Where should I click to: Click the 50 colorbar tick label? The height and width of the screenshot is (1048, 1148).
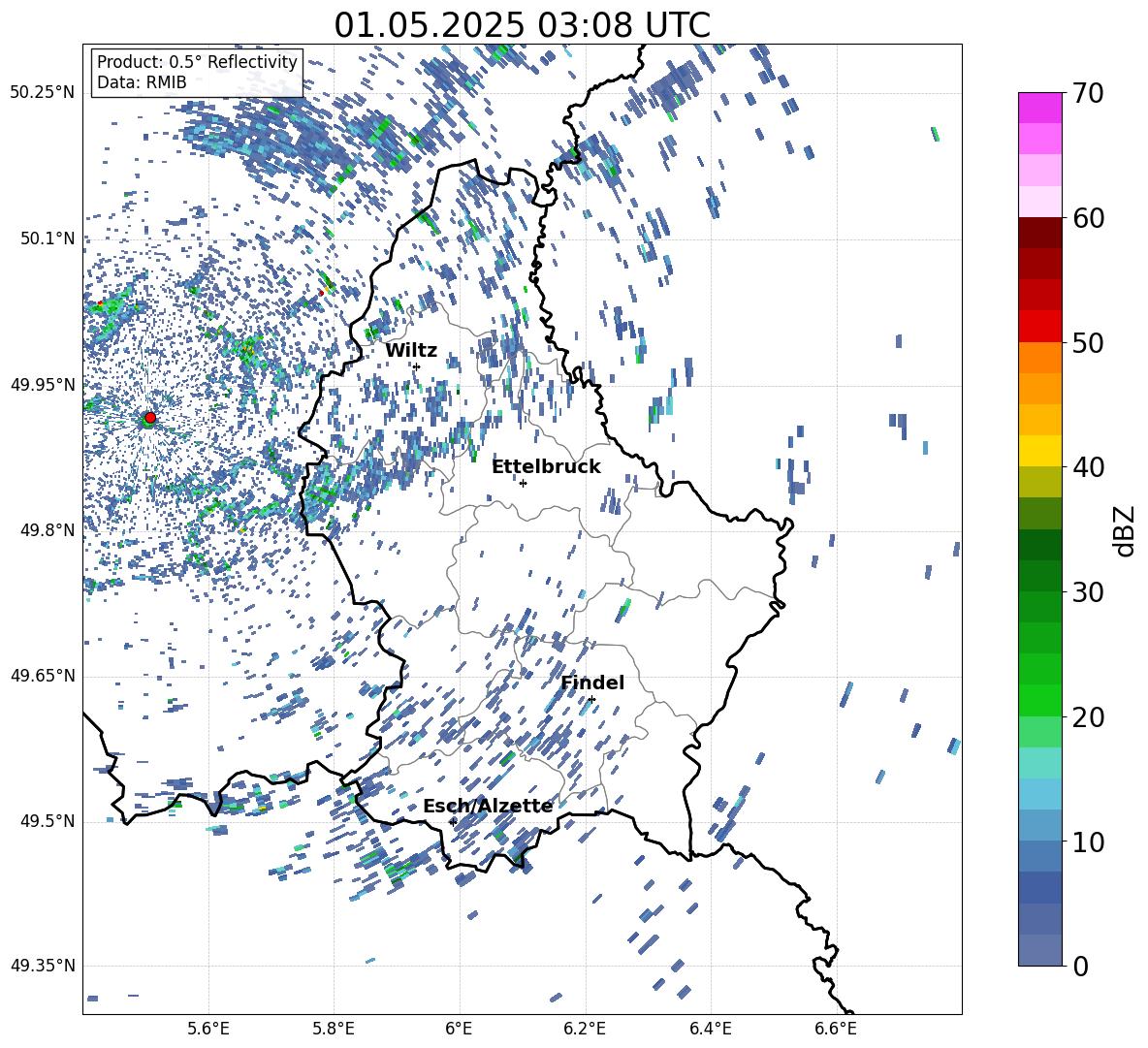pyautogui.click(x=1088, y=343)
